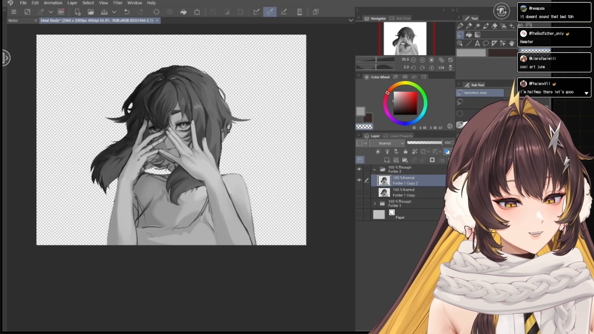The image size is (594, 334).
Task: Select the Pencil tool in the Tool palette
Action: coord(469,26)
